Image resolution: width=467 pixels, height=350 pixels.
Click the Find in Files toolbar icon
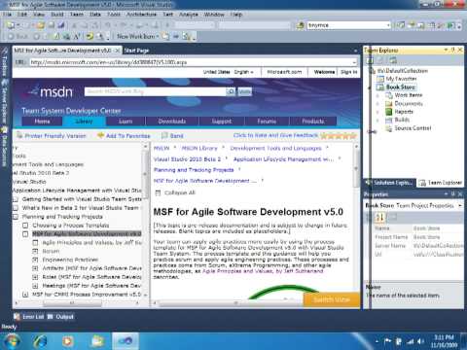pos(301,25)
